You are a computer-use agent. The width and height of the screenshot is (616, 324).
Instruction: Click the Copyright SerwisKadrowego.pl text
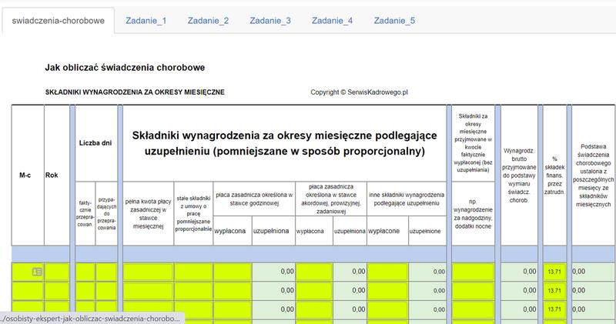pyautogui.click(x=359, y=92)
